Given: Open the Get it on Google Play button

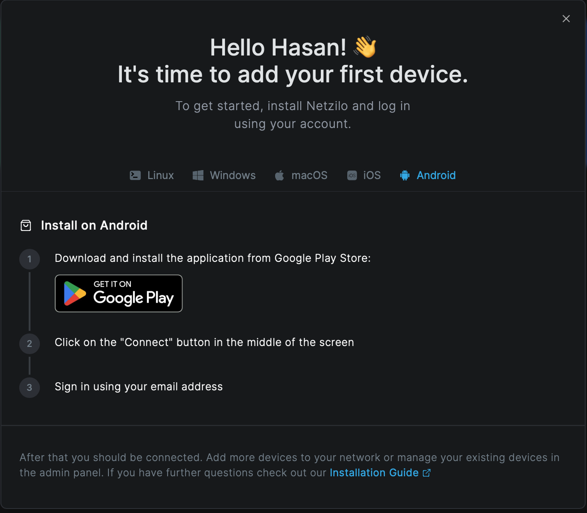Looking at the screenshot, I should [119, 293].
